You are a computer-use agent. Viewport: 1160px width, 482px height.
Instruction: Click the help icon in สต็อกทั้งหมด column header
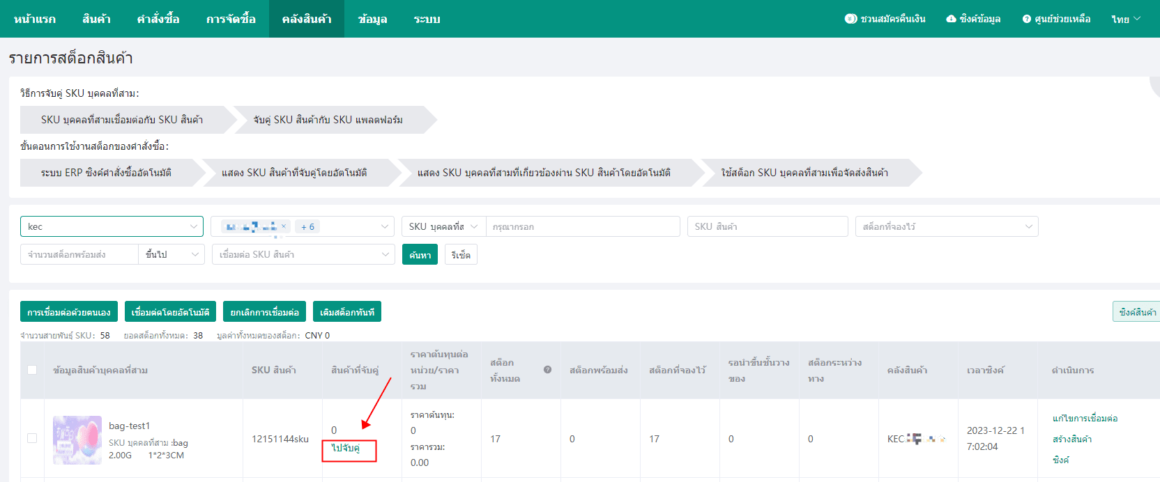[547, 370]
